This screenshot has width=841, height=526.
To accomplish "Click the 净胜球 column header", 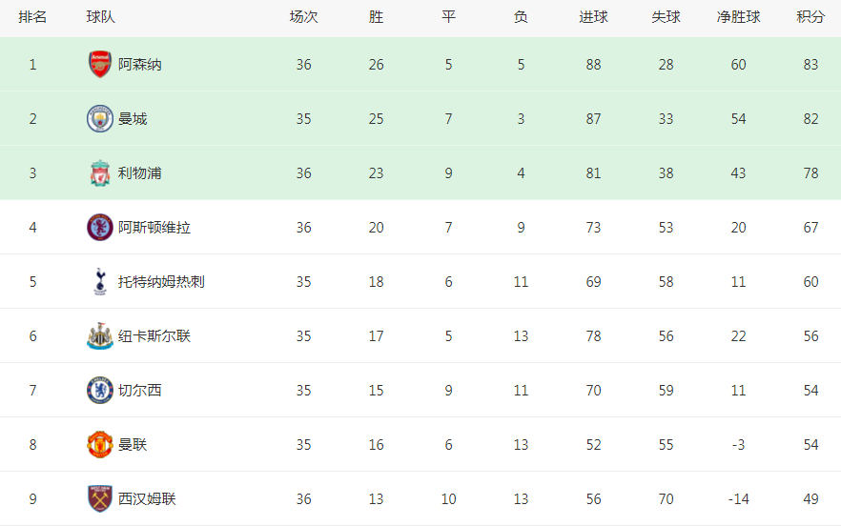I will pos(739,17).
